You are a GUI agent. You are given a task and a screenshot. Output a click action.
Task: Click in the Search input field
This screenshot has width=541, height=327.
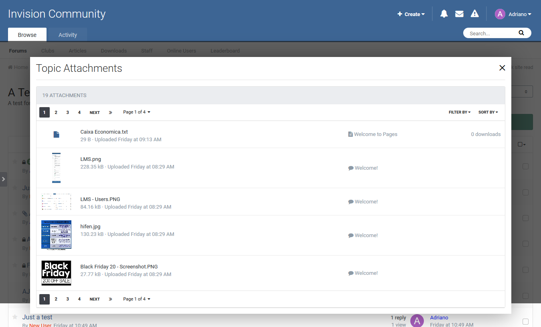pyautogui.click(x=491, y=33)
